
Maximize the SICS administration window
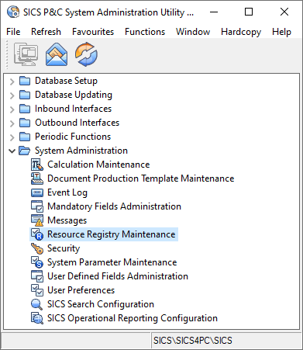coord(249,12)
